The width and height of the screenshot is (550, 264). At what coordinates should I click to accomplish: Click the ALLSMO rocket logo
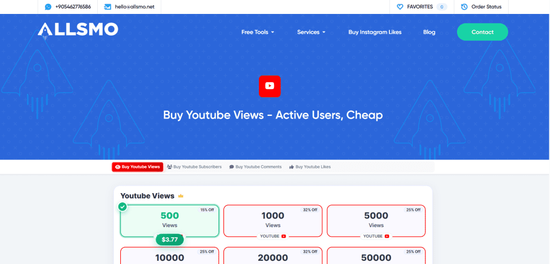click(78, 30)
